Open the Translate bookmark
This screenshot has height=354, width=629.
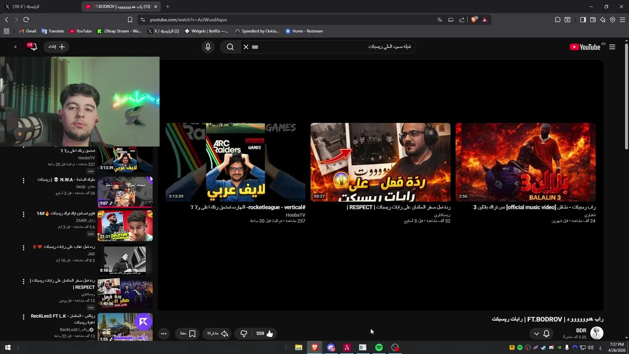click(x=53, y=31)
